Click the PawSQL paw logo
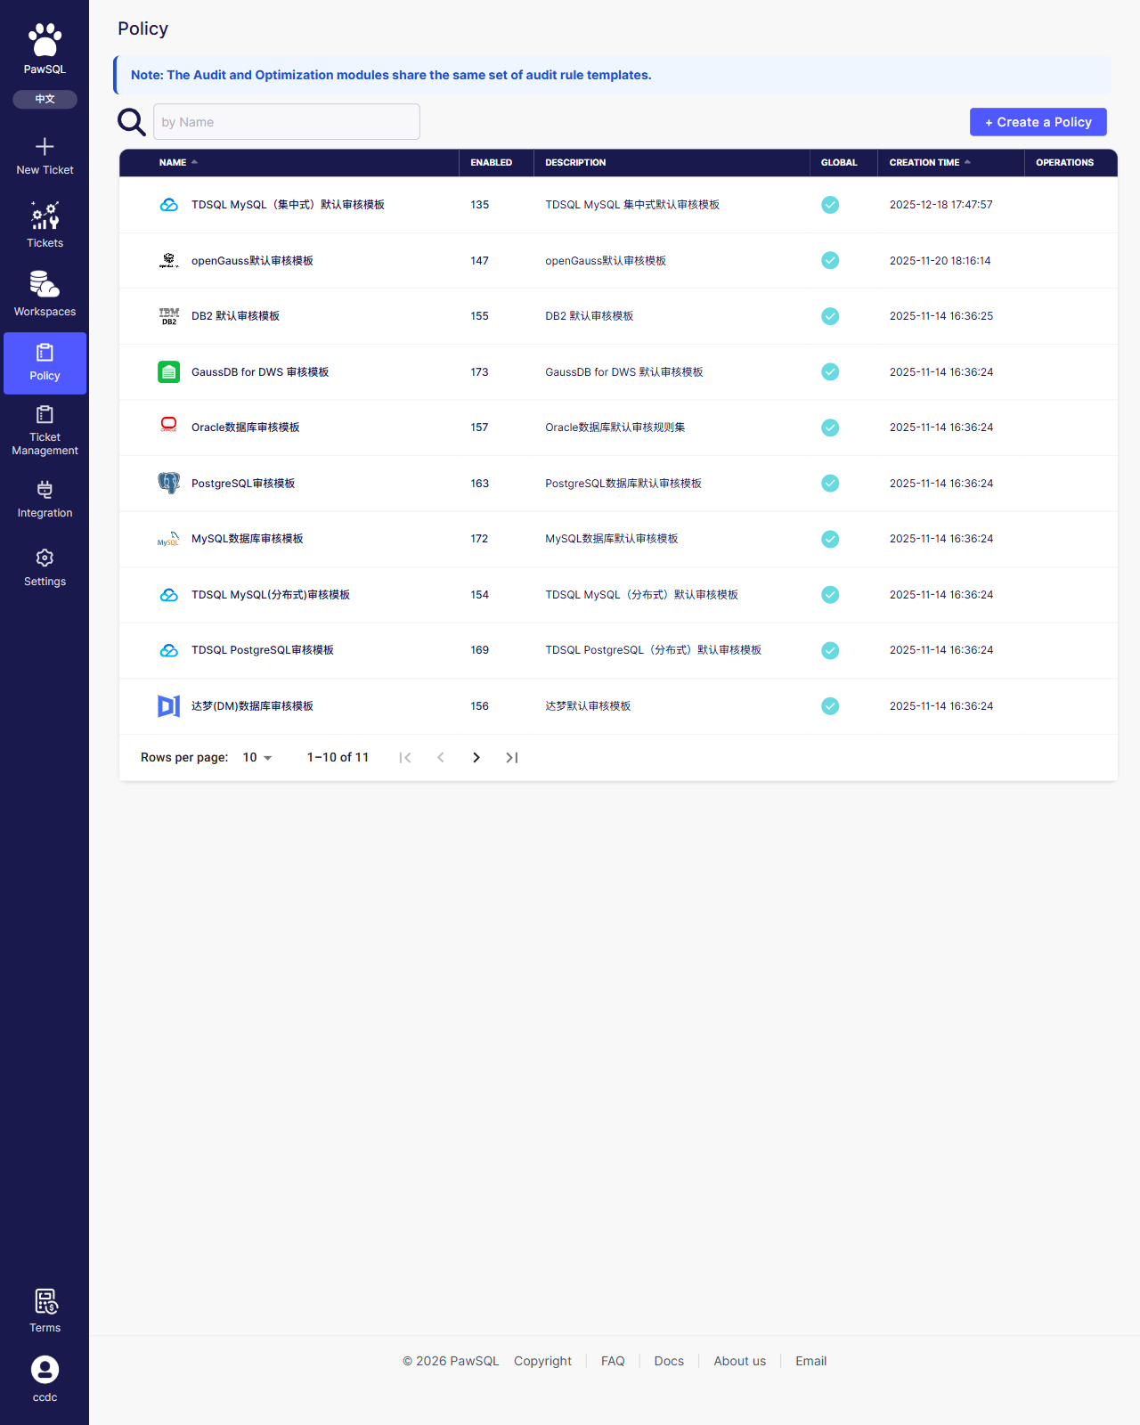Image resolution: width=1140 pixels, height=1425 pixels. pyautogui.click(x=45, y=41)
